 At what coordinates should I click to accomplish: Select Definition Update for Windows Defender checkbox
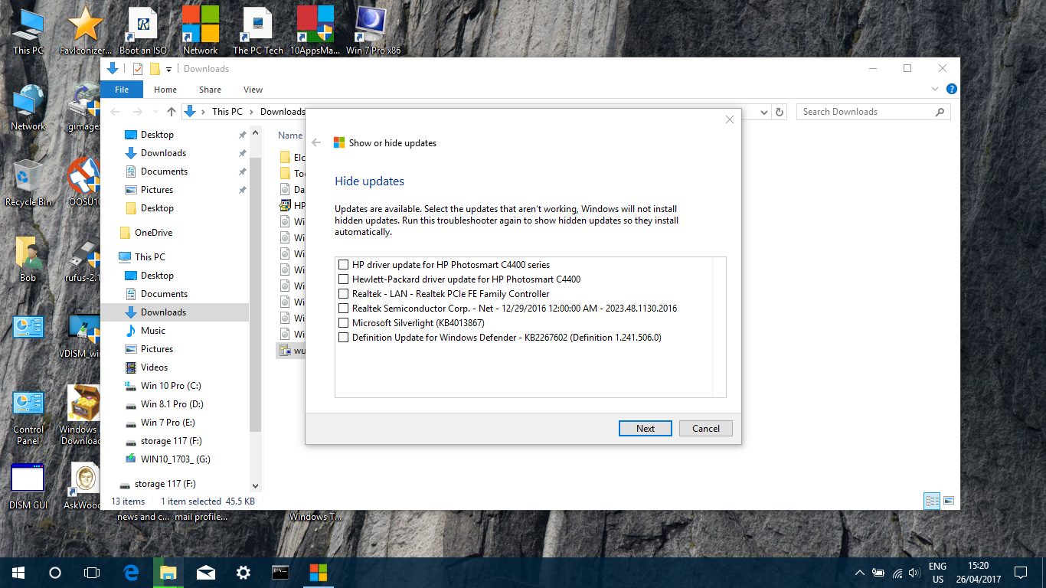coord(343,338)
